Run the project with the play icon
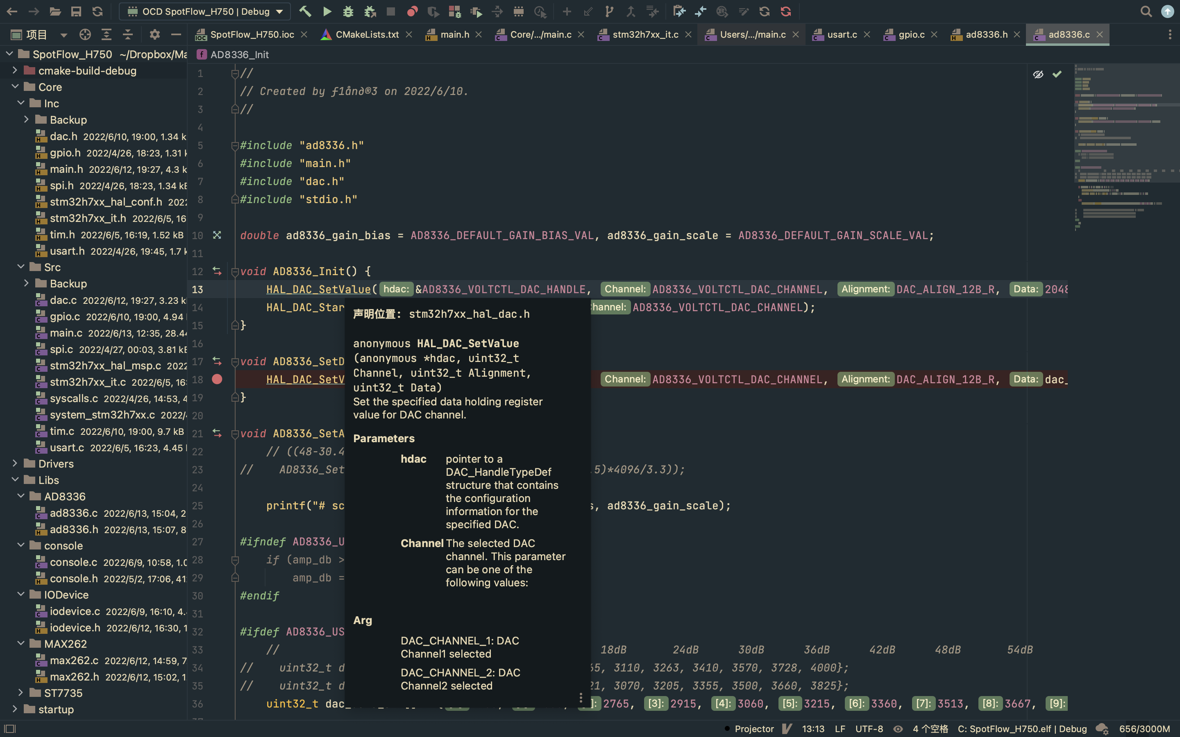Image resolution: width=1180 pixels, height=737 pixels. (x=327, y=11)
